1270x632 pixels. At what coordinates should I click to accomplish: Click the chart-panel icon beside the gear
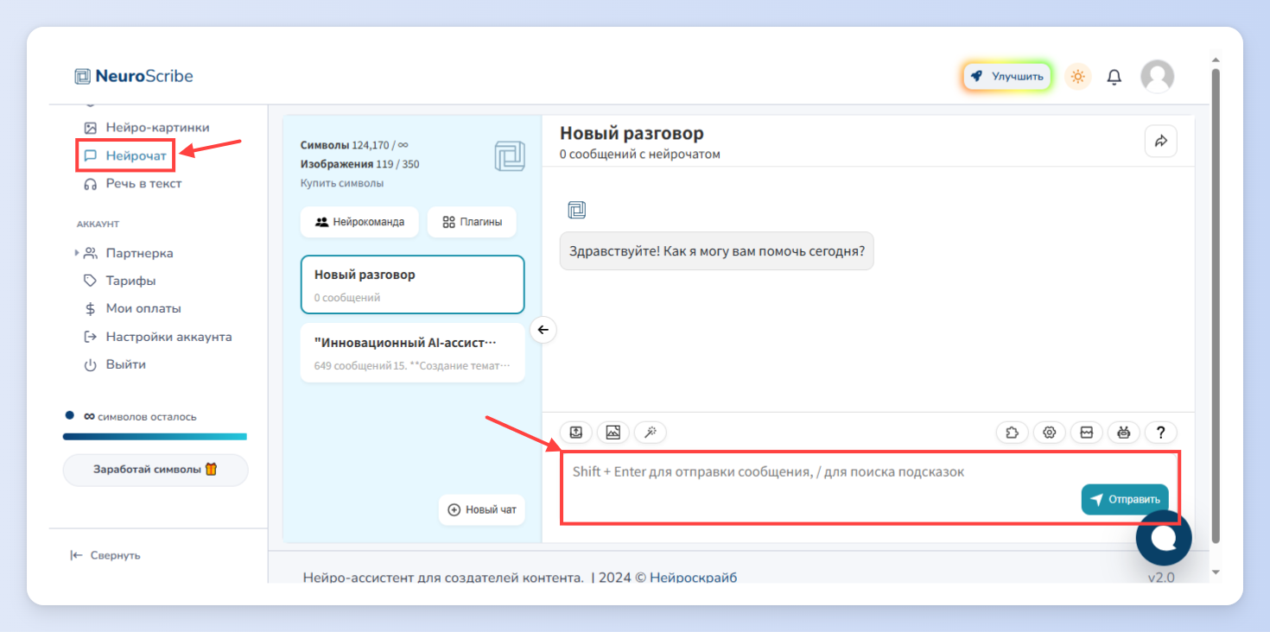[x=1087, y=433]
